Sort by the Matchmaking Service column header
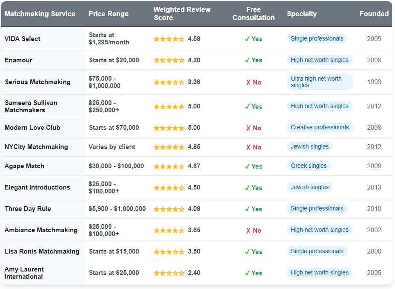 (40, 14)
